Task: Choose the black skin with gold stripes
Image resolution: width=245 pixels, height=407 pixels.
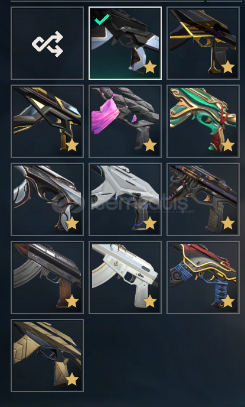Action: (203, 43)
